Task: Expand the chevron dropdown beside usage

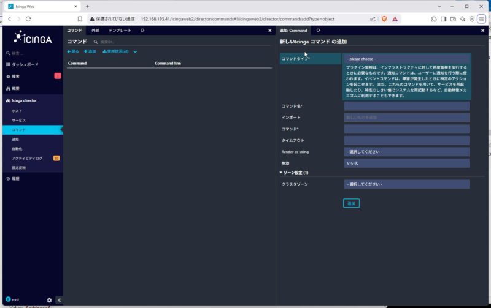Action: tap(135, 52)
